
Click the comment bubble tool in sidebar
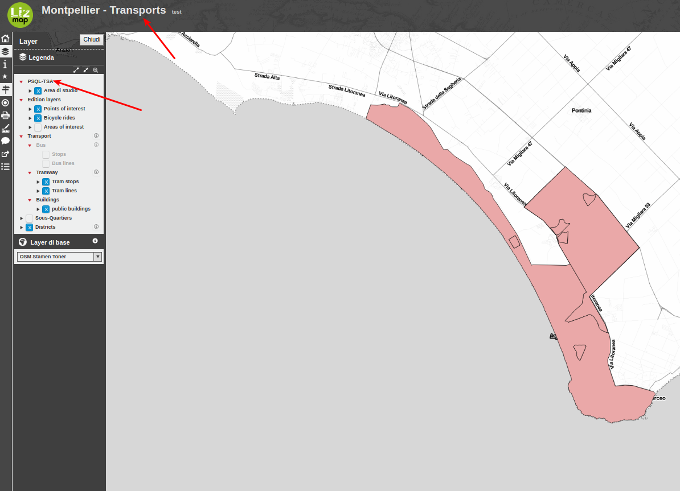click(6, 140)
